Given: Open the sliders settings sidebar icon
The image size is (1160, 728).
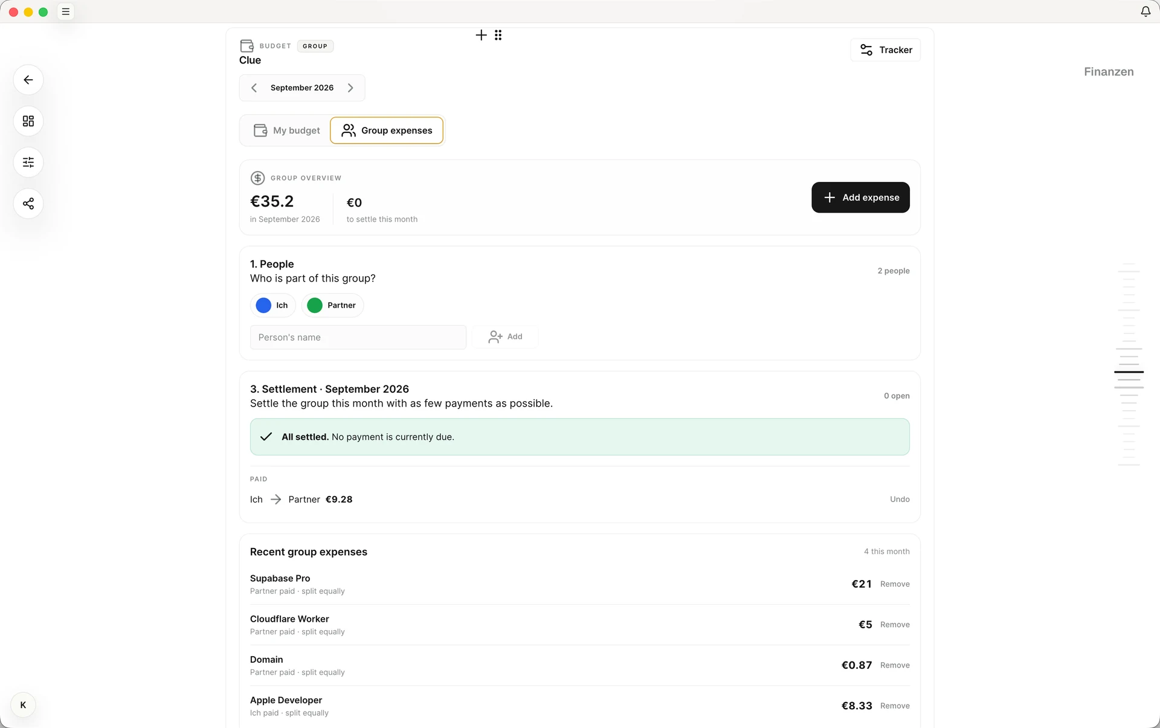Looking at the screenshot, I should click(x=28, y=162).
